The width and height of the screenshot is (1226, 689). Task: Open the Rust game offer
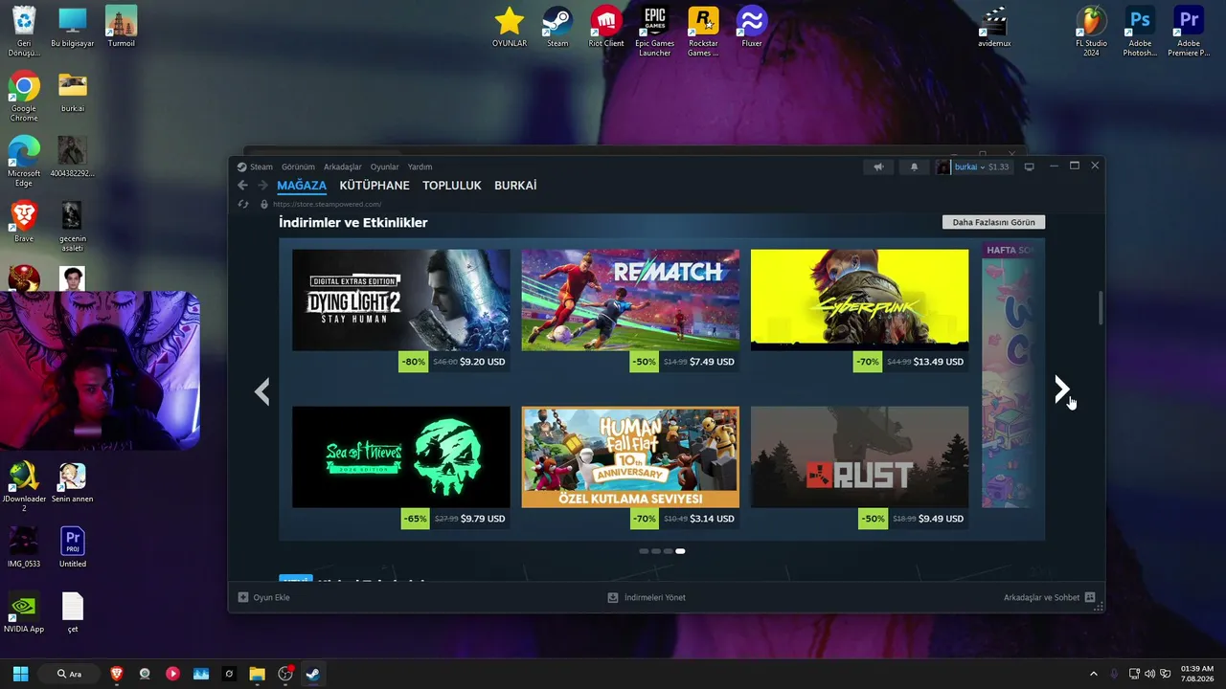(860, 469)
